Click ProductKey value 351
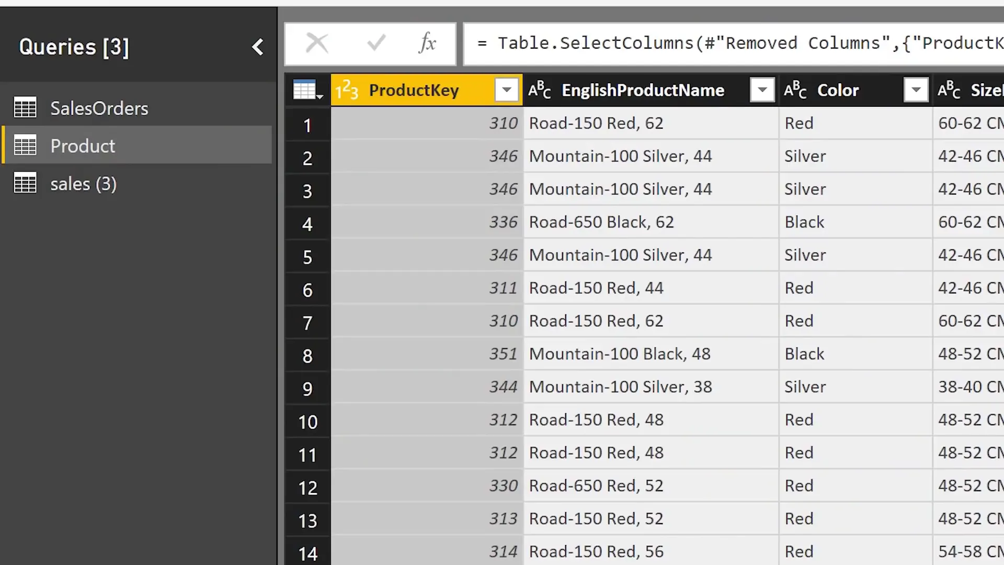The width and height of the screenshot is (1004, 565). (x=427, y=354)
